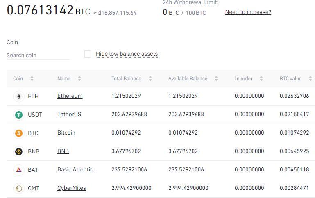This screenshot has height=198, width=315.
Task: Open the Need to increase? link
Action: (248, 12)
